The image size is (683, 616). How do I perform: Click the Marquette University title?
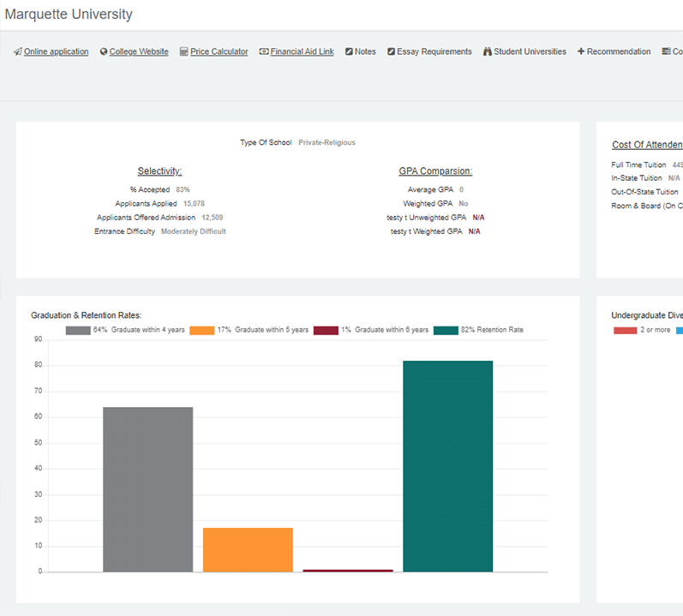(x=69, y=14)
